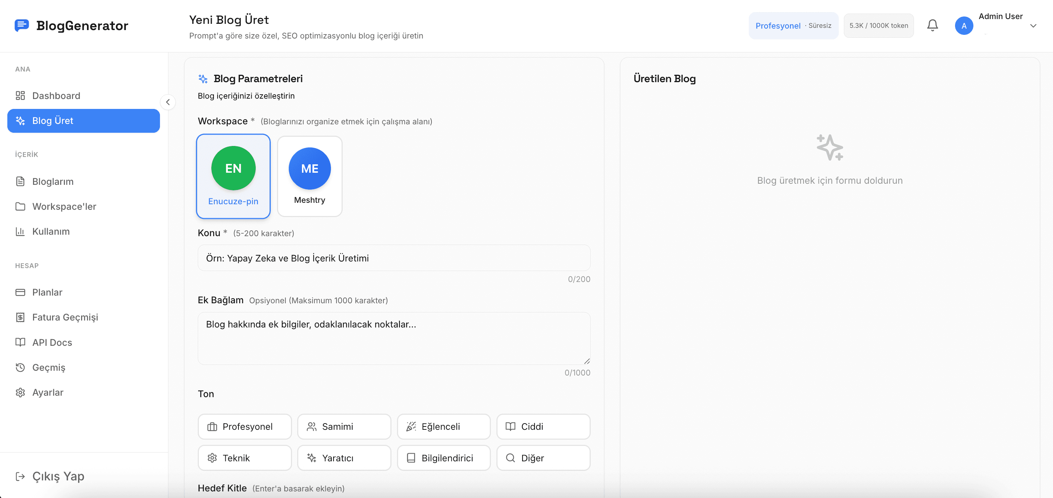Open Fatura Geçmişi billing history
Image resolution: width=1053 pixels, height=498 pixels.
(x=65, y=317)
